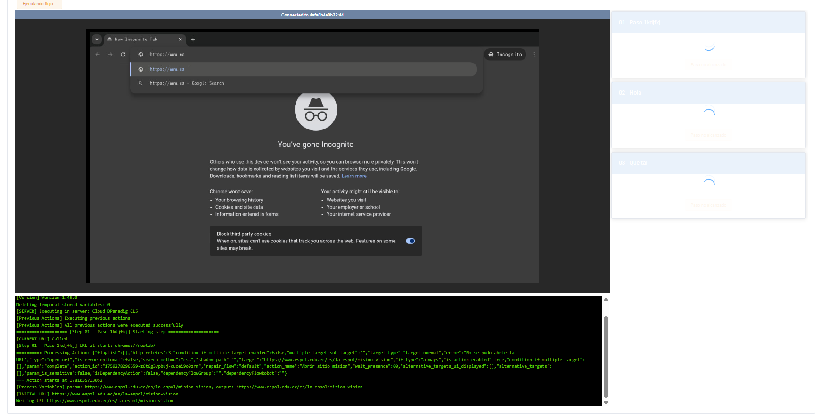
Task: Open the Chrome tab search chevron
Action: 97,40
